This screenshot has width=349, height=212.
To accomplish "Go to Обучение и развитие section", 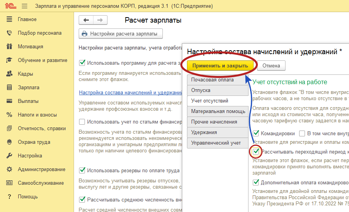I will click(x=42, y=60).
